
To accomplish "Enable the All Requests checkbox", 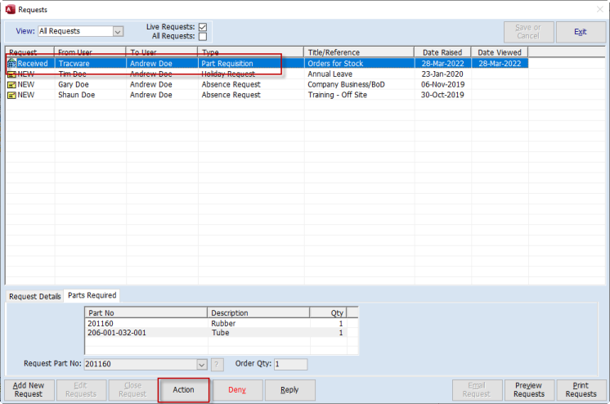I will click(203, 37).
